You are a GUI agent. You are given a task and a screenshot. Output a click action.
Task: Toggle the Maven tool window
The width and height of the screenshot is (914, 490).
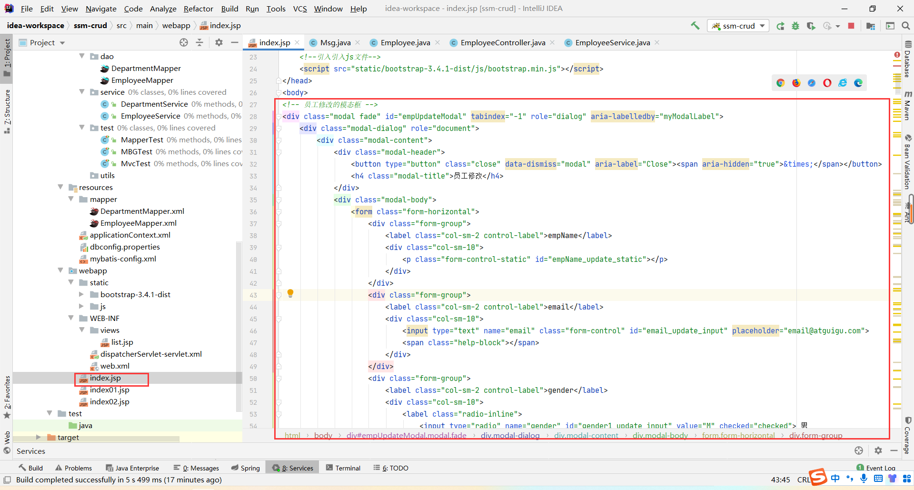908,106
